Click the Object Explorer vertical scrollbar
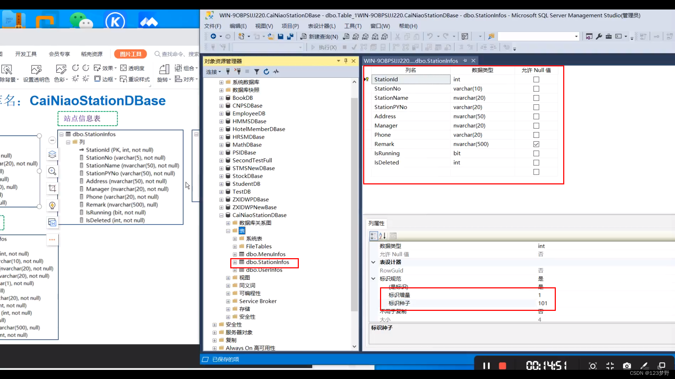Image resolution: width=675 pixels, height=379 pixels. coord(354,204)
